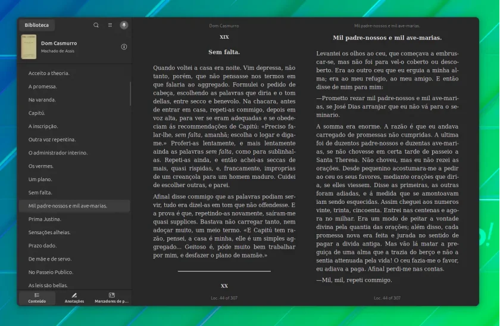
Task: Click the contents list scrollbar
Action: 130,94
